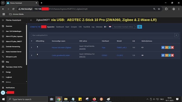Click the Tuya manufacturer link
Viewport: 182px width, 102px height.
tap(103, 47)
